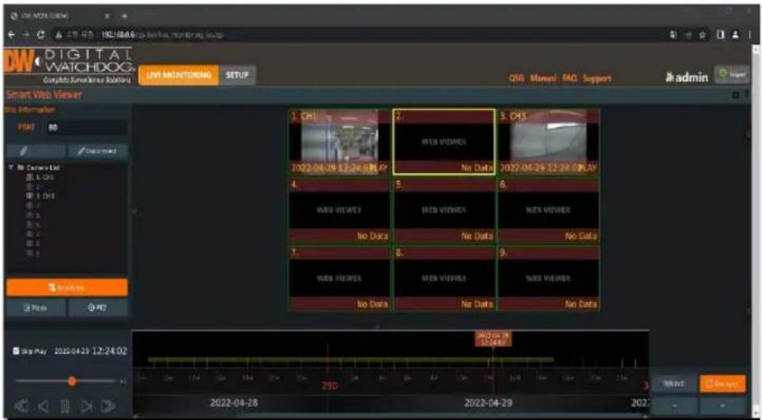The height and width of the screenshot is (420, 762).
Task: Click the Digital Watchdog logo
Action: coord(68,66)
